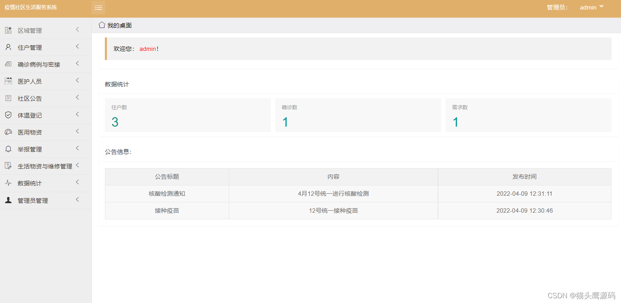Open the 区域管理 menu item
621x303 pixels.
[x=46, y=30]
